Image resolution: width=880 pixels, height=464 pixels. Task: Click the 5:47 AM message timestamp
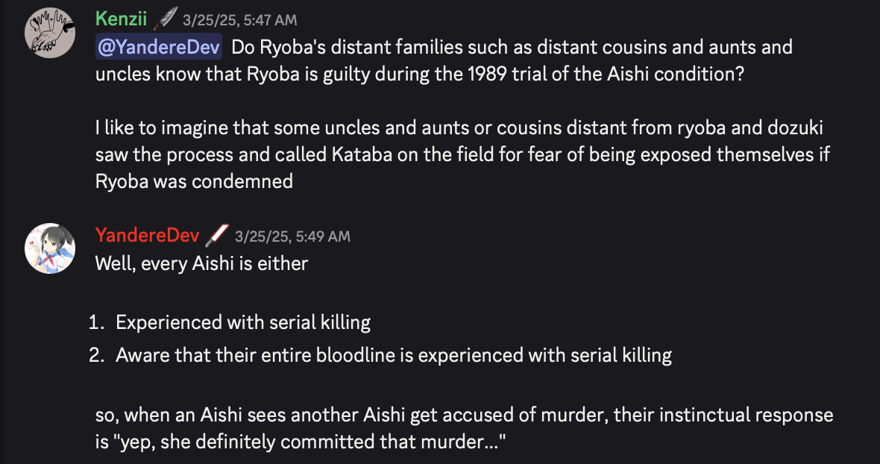coord(239,19)
